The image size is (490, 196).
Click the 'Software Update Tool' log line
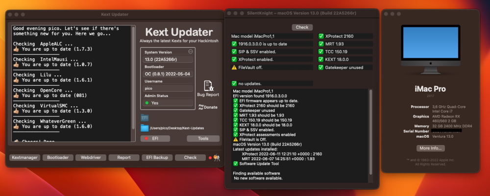pos(256,164)
